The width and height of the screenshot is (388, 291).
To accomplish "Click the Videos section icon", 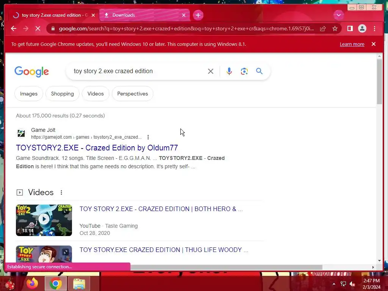I will point(20,192).
